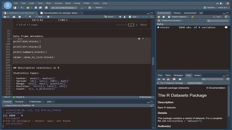The width and height of the screenshot is (232, 130).
Task: View stocks data frame as table
Action: tap(226, 27)
